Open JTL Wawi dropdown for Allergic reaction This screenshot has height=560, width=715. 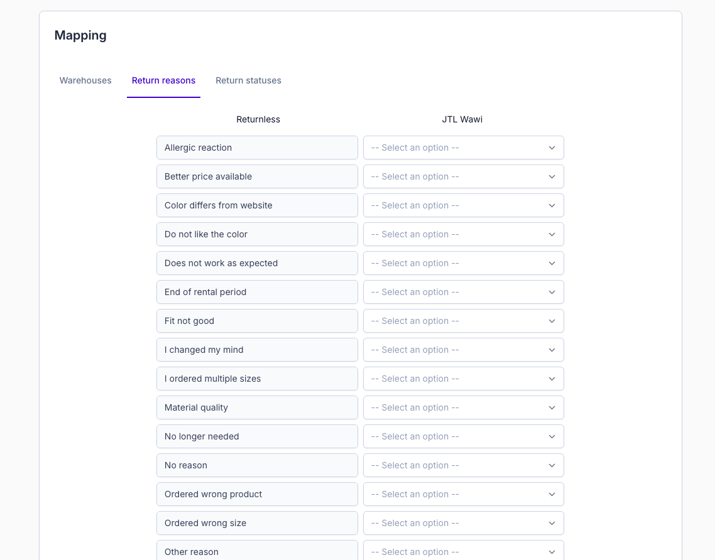tap(463, 148)
